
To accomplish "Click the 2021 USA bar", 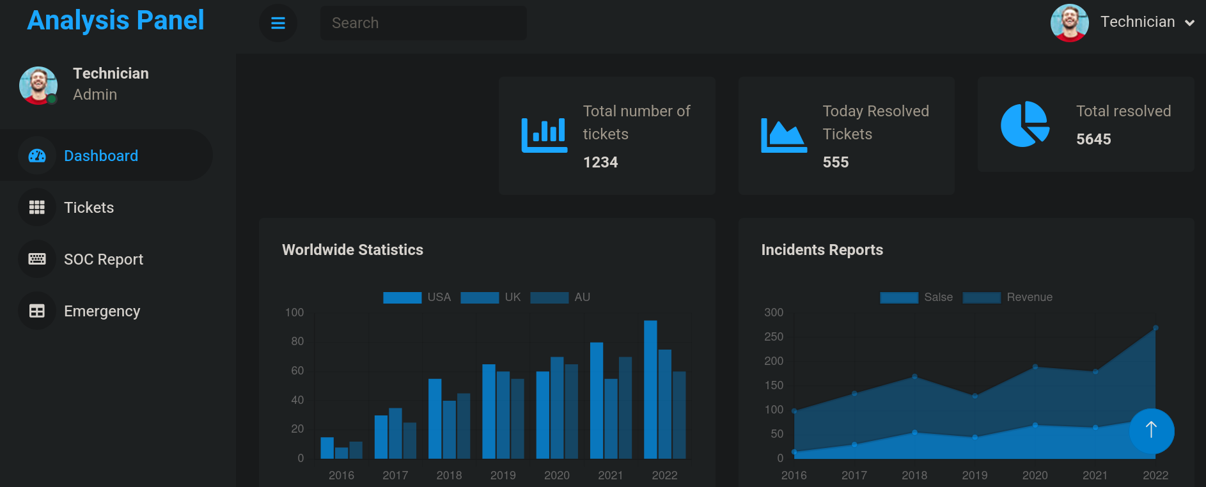I will pyautogui.click(x=597, y=400).
